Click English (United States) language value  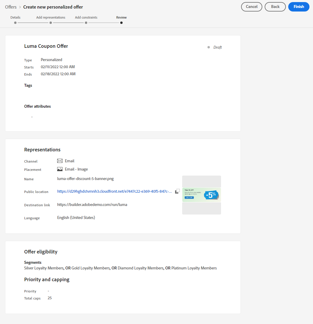[76, 217]
